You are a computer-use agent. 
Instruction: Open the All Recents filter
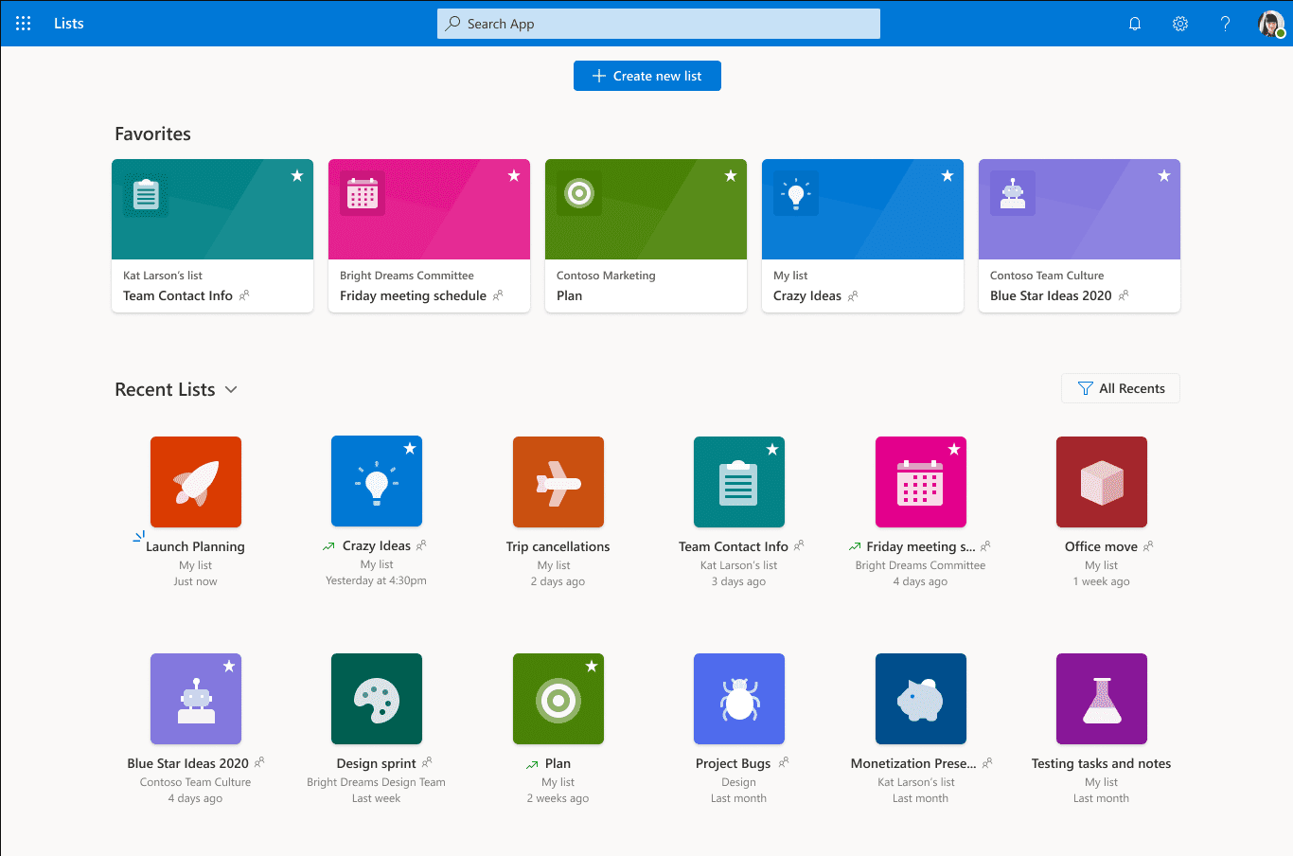(x=1121, y=388)
